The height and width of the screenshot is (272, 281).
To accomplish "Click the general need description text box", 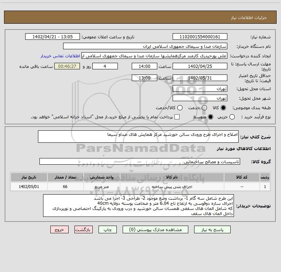I will tap(138, 137).
